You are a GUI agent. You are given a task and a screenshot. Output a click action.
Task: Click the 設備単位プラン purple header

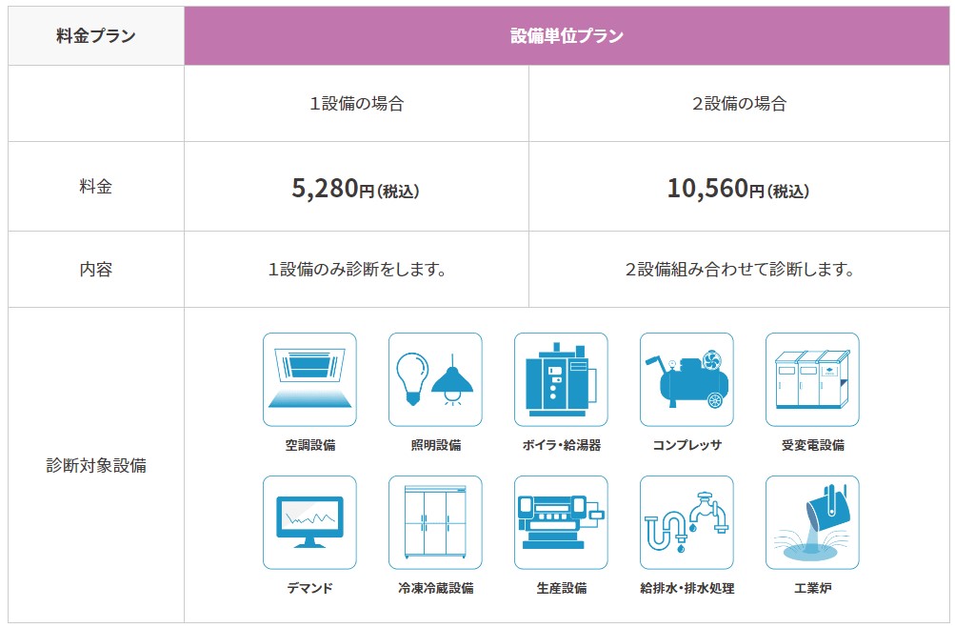567,36
